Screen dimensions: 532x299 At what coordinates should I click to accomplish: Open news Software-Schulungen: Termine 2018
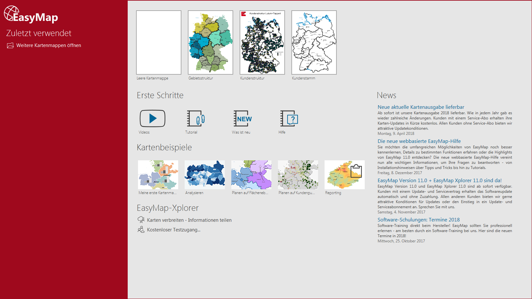point(418,220)
